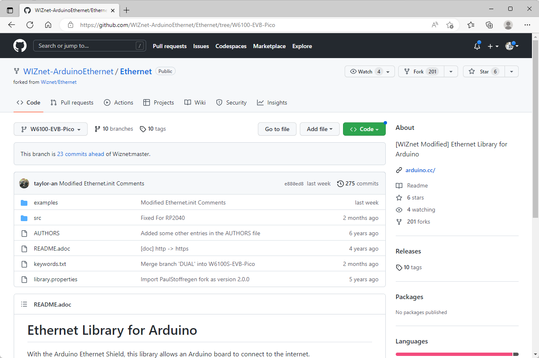Image resolution: width=539 pixels, height=358 pixels.
Task: Open the tab actions menu icon
Action: 10,10
